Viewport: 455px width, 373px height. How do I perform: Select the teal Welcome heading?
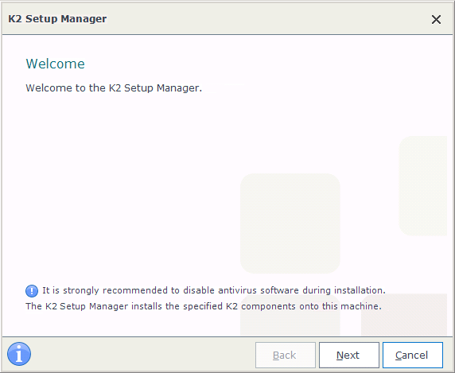[55, 64]
